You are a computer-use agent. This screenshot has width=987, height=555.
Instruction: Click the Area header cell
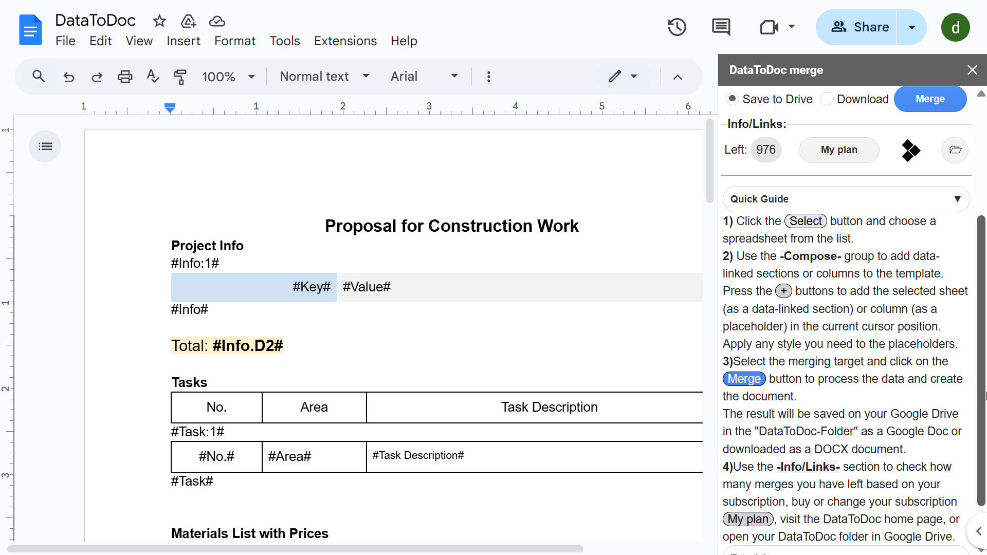click(314, 408)
